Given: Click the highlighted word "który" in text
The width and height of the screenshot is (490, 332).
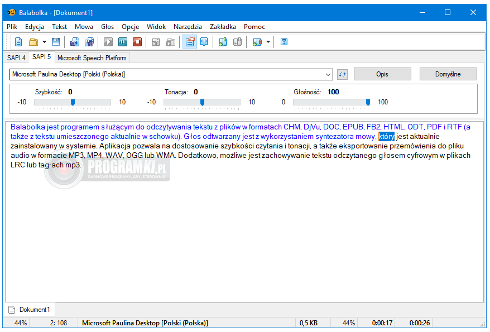Looking at the screenshot, I should point(386,137).
